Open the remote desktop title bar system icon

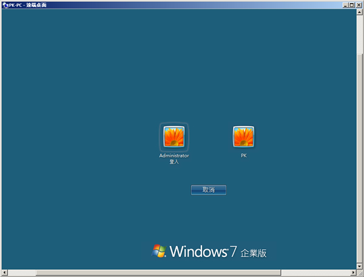[x=5, y=5]
